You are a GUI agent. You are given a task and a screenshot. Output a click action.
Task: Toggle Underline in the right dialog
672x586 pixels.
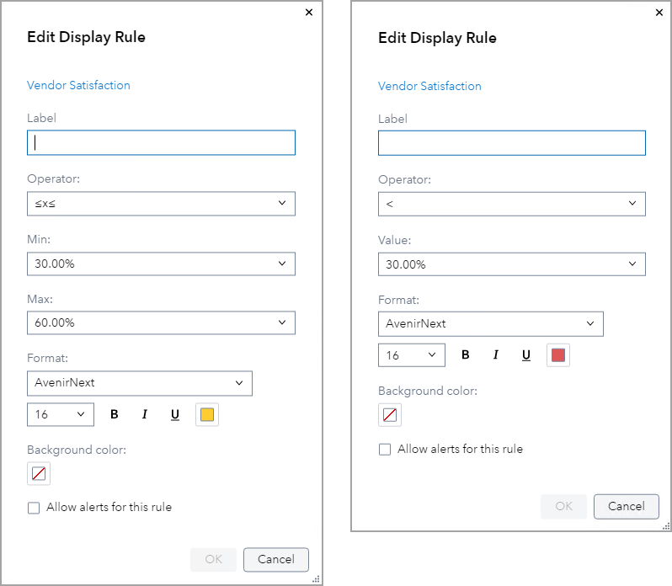tap(526, 355)
